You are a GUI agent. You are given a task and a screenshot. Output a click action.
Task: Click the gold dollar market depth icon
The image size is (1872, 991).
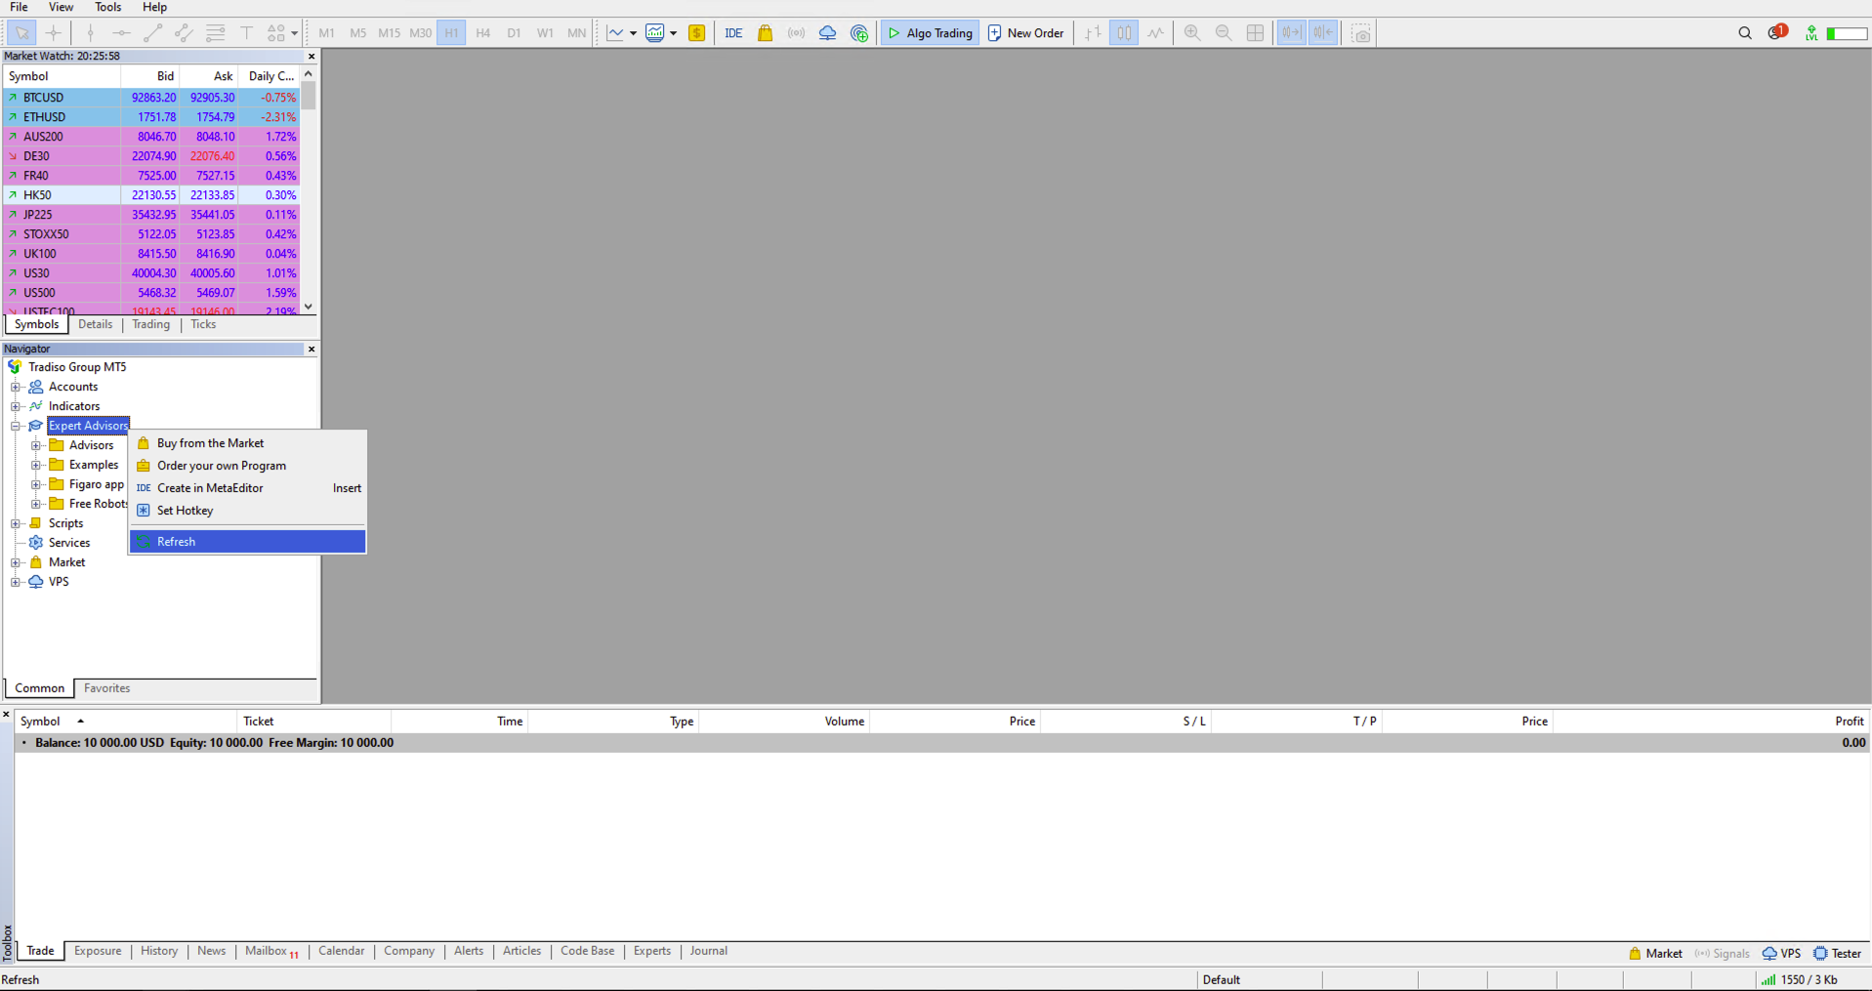[x=696, y=33]
